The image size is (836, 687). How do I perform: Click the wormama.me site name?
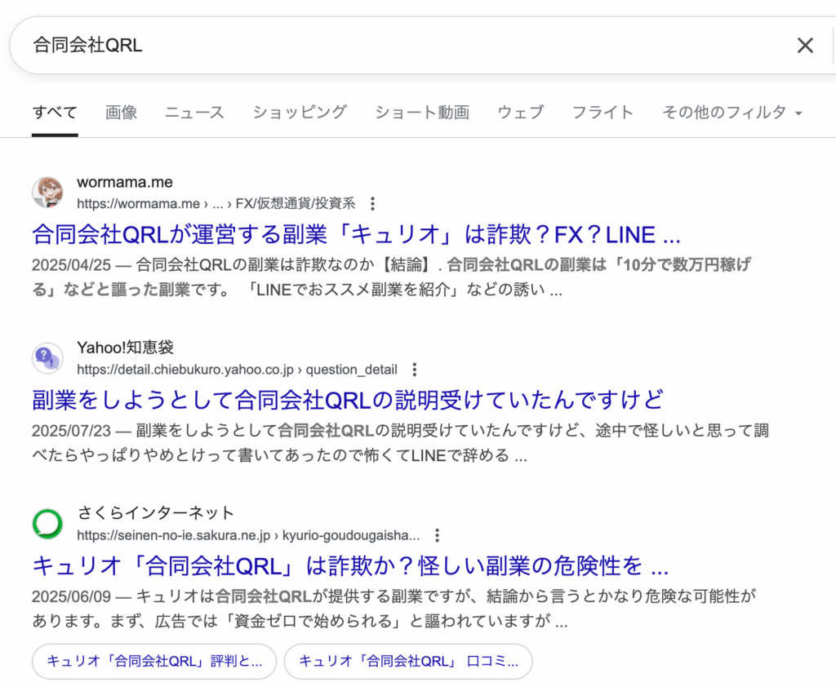click(x=125, y=182)
